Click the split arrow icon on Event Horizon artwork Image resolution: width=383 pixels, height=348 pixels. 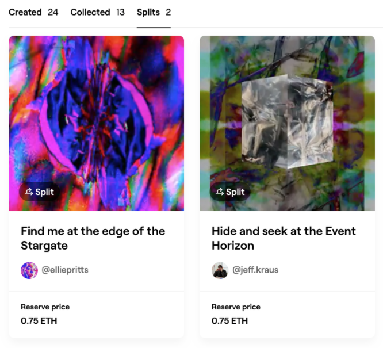tap(219, 192)
